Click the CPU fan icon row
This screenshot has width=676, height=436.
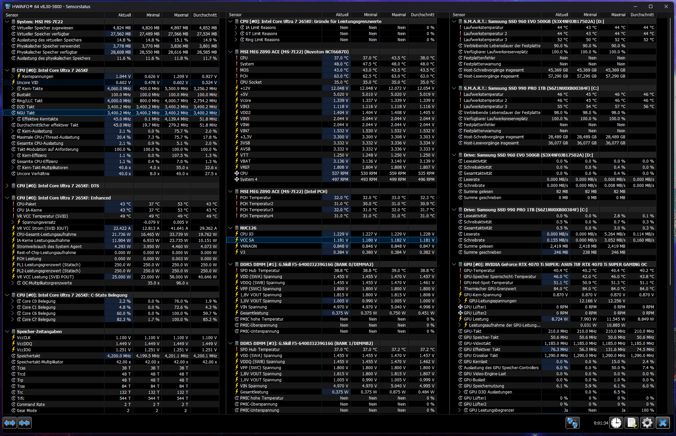click(244, 173)
